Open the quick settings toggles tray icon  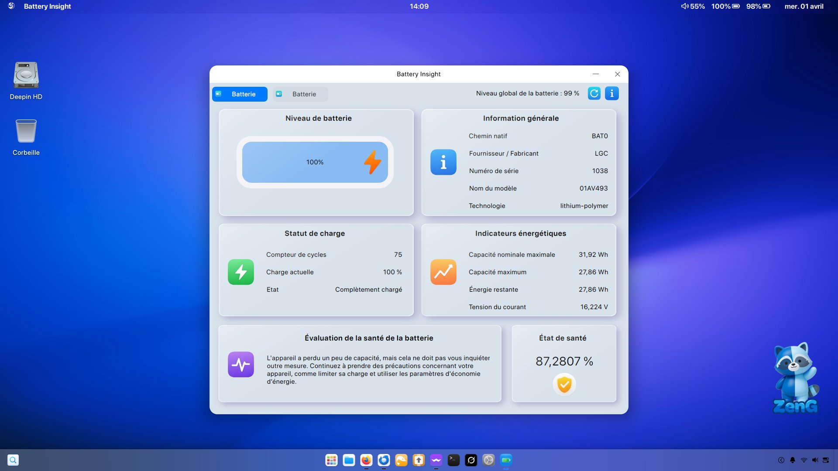[x=826, y=460]
